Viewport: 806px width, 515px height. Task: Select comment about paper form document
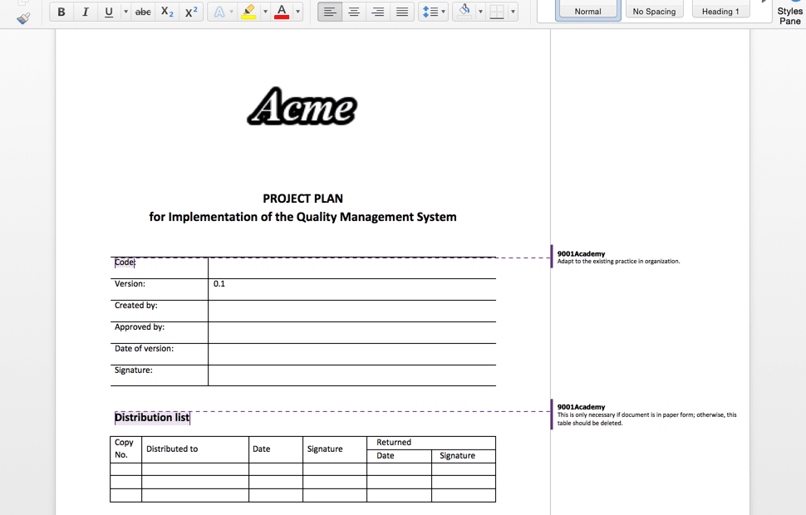647,415
